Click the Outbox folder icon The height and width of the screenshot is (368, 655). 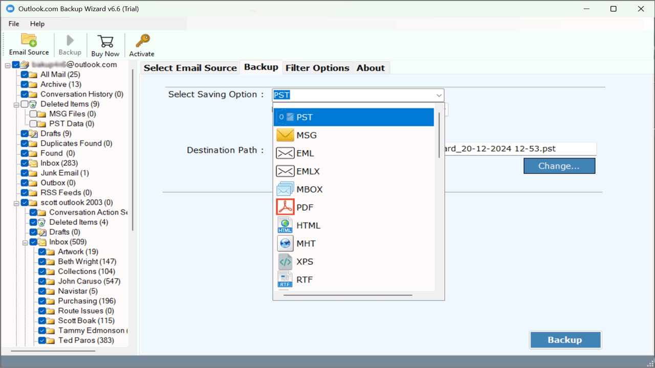[34, 183]
